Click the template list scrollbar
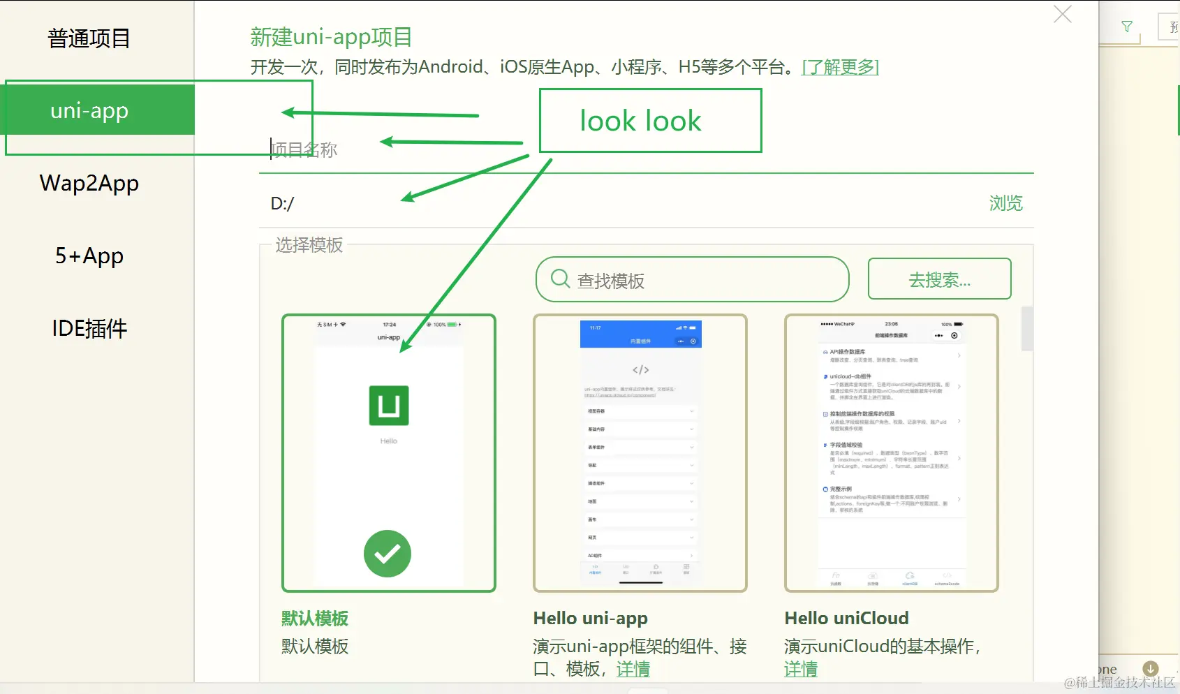Screen dimensions: 1180x694 coord(1027,330)
